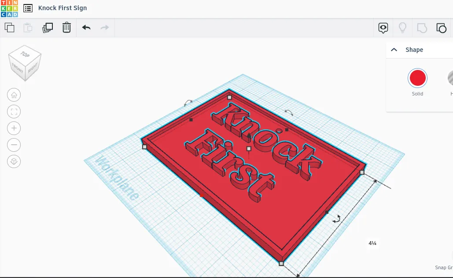Click the Paste icon
The height and width of the screenshot is (278, 453).
coord(27,27)
